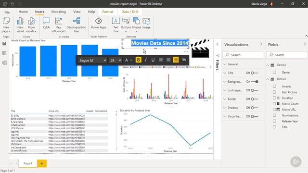Screen dimensions: 308x173
Task: Turn off the Background toggle
Action: click(255, 82)
